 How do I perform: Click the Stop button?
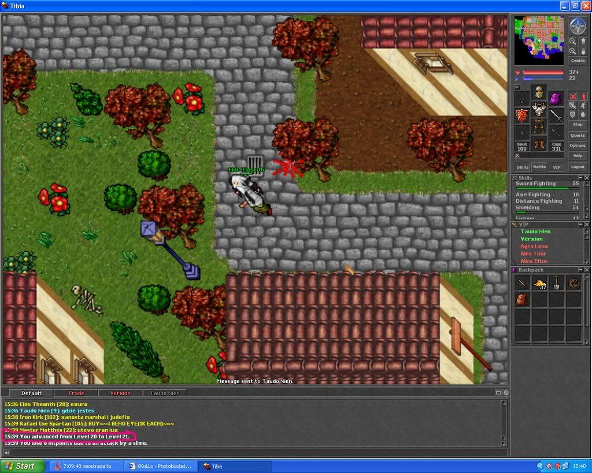click(578, 124)
